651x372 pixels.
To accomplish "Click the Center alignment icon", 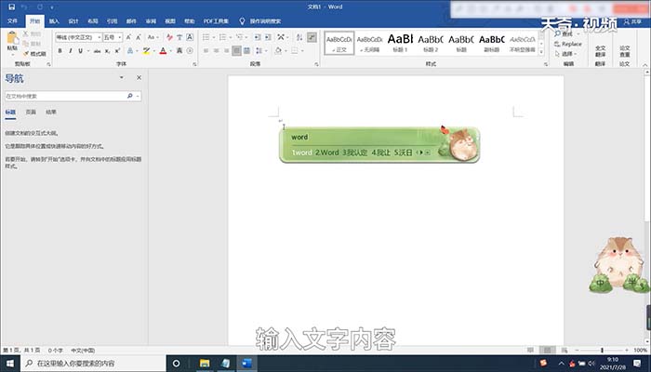I will [216, 50].
